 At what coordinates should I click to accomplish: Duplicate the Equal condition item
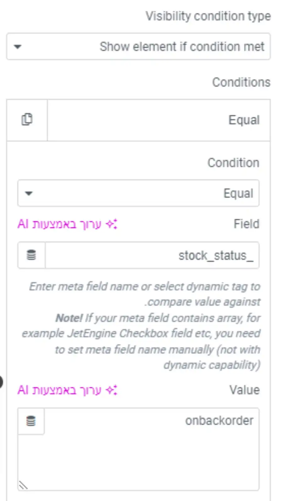[x=27, y=120]
